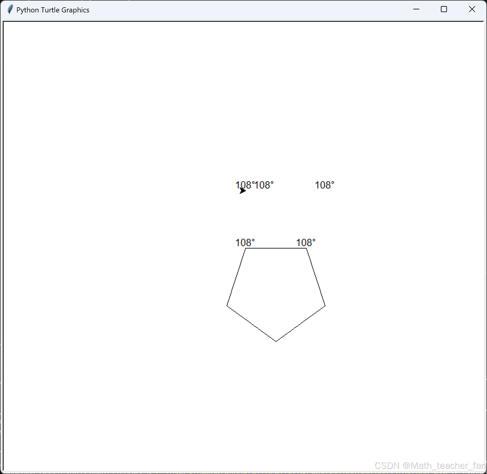
Task: Click the isolated 108° label far right
Action: tap(325, 185)
